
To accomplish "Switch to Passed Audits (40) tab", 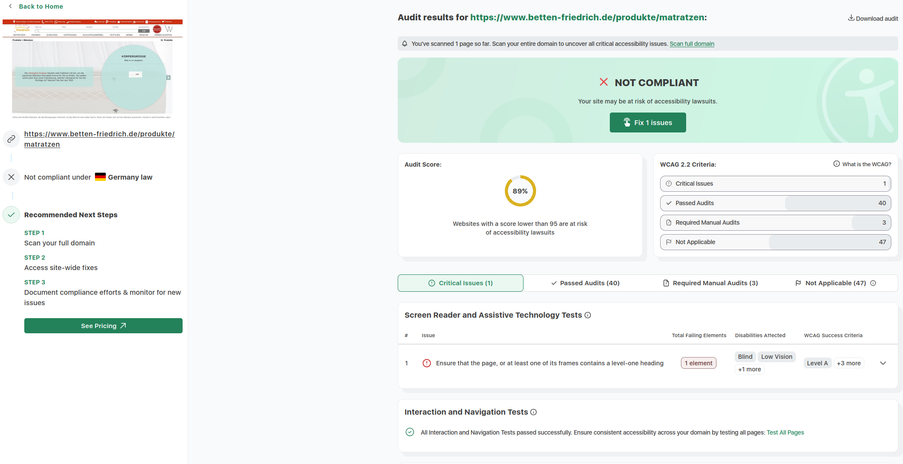I will click(585, 283).
